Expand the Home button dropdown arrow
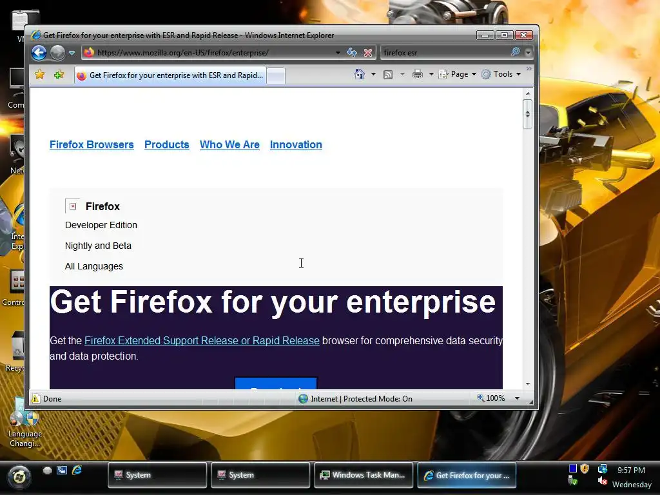 pyautogui.click(x=373, y=74)
